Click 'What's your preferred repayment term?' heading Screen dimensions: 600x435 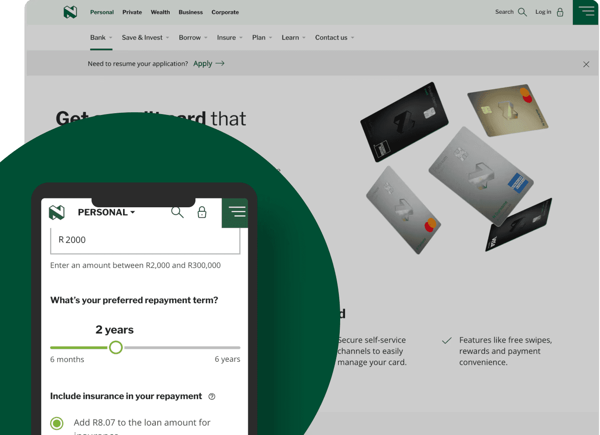click(x=134, y=300)
